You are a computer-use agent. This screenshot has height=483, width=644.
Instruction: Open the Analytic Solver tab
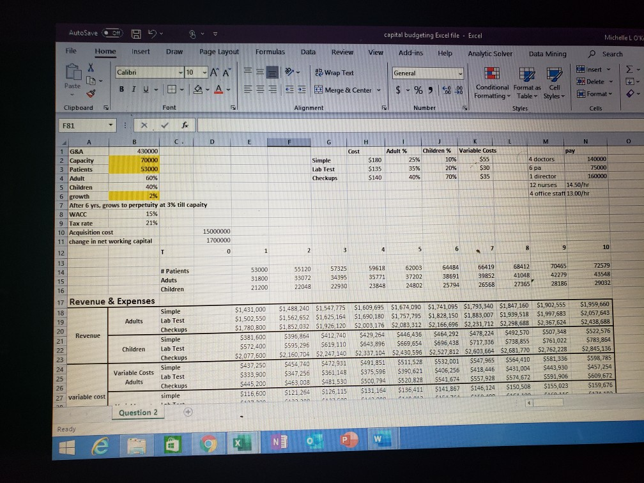pyautogui.click(x=490, y=54)
